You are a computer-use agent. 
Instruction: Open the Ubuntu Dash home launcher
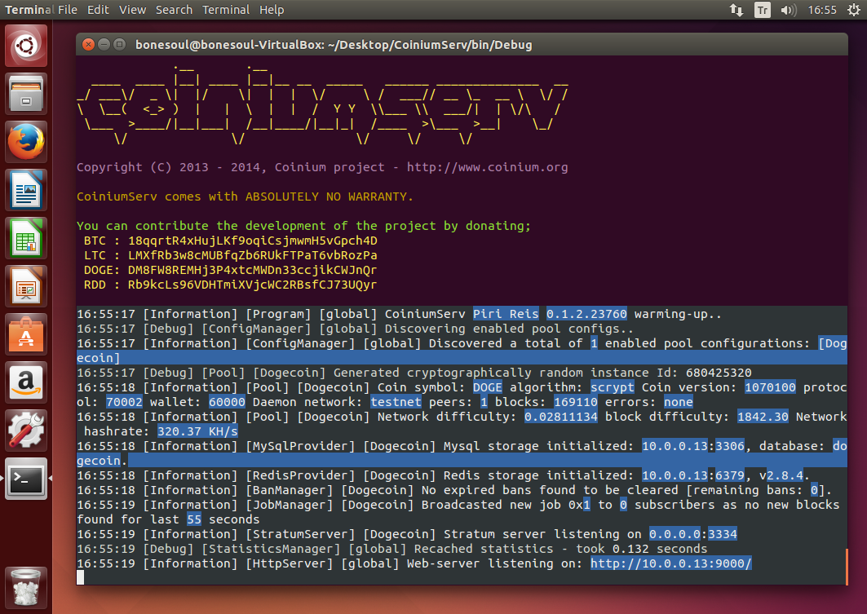tap(26, 46)
